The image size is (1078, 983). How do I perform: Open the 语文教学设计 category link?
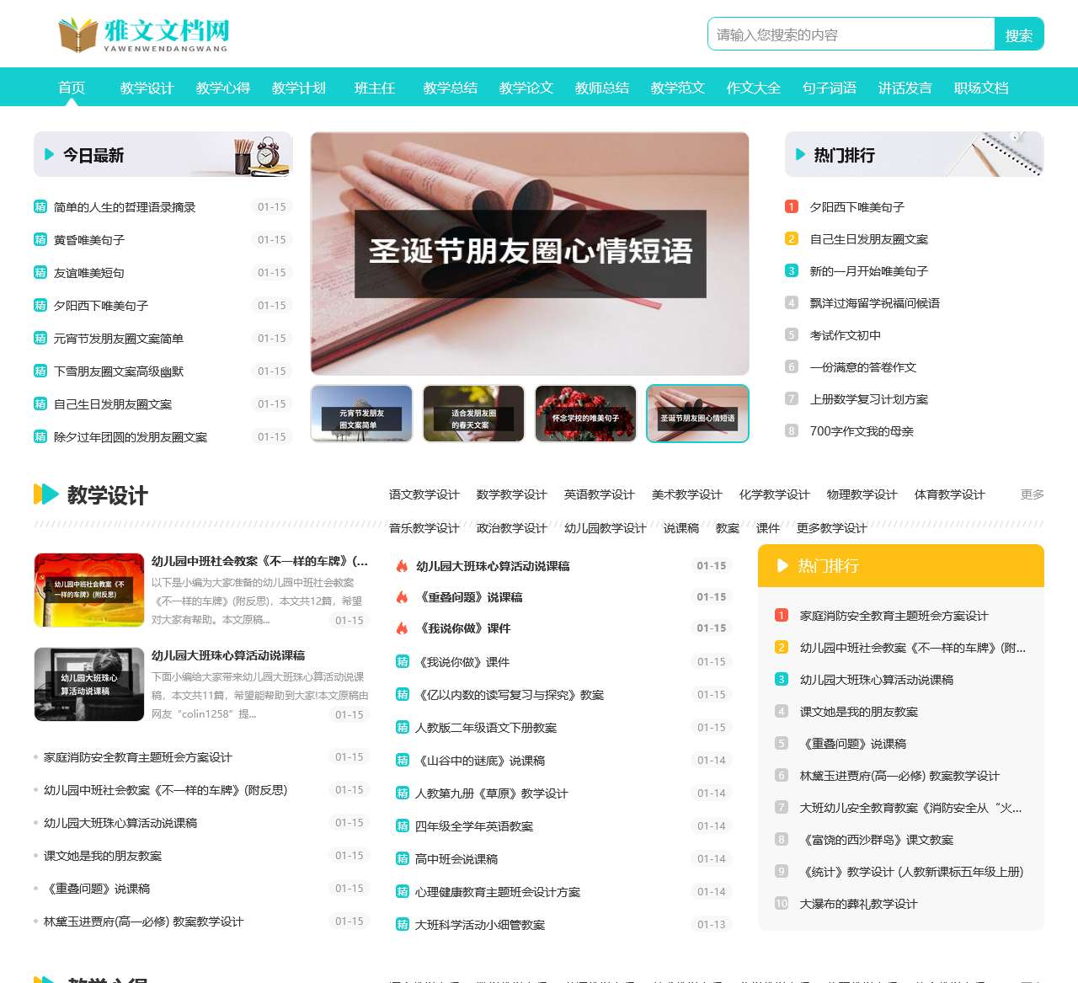click(424, 494)
